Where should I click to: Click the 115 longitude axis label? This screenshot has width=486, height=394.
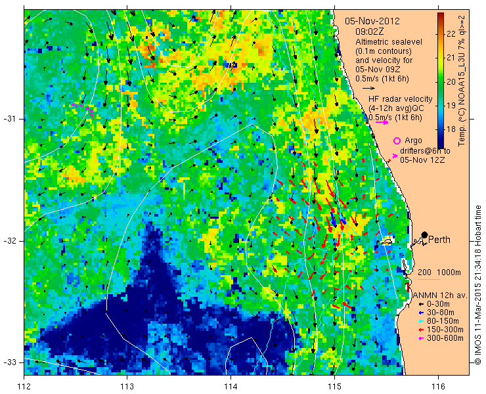tap(334, 387)
